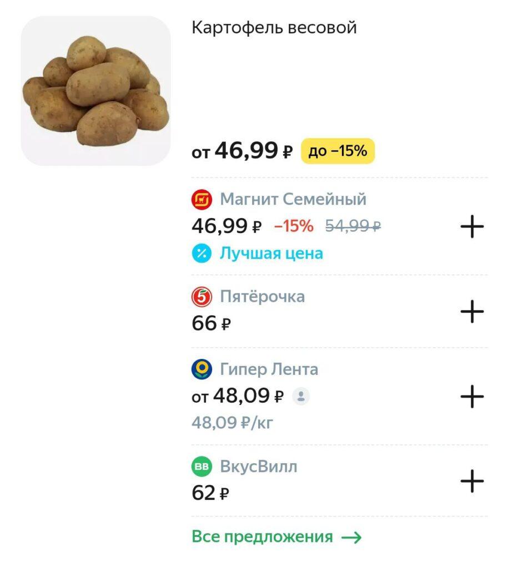508x568 pixels.
Task: Tap the green ВкусВилл logo
Action: (202, 466)
